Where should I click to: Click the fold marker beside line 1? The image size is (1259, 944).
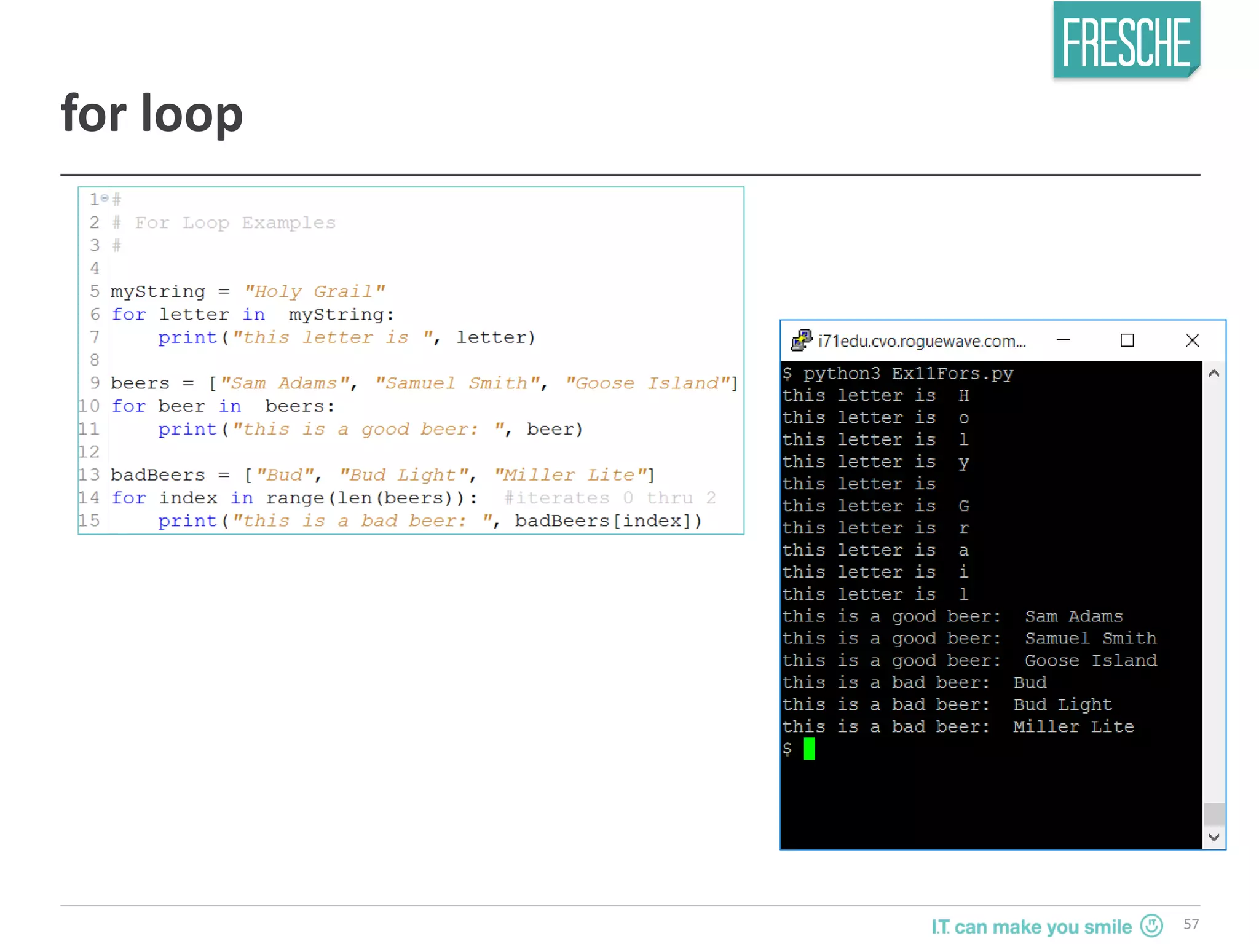[x=105, y=198]
